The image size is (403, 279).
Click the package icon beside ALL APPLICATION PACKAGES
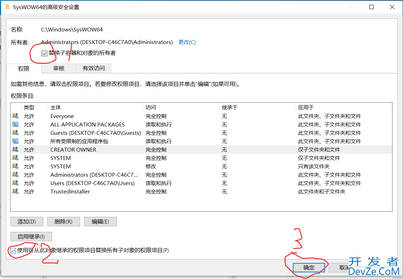15,124
